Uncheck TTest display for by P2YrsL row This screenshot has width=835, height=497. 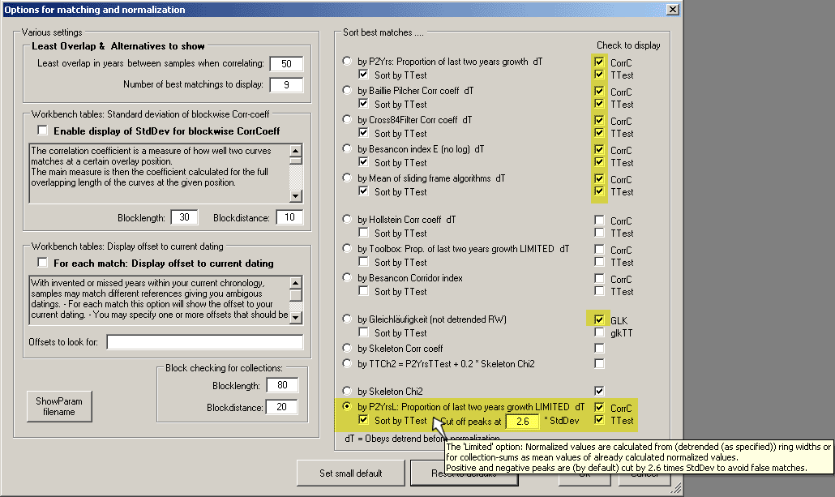600,420
